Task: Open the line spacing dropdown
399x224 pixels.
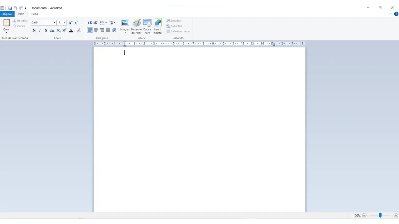Action: [x=112, y=23]
